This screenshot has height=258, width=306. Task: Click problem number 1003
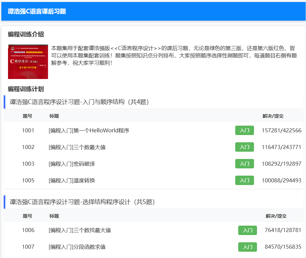tap(28, 164)
